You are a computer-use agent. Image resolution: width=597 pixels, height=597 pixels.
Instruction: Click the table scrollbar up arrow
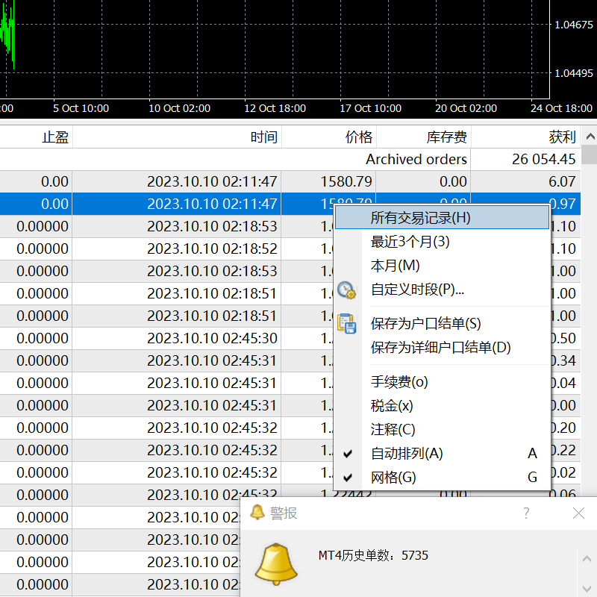[590, 137]
